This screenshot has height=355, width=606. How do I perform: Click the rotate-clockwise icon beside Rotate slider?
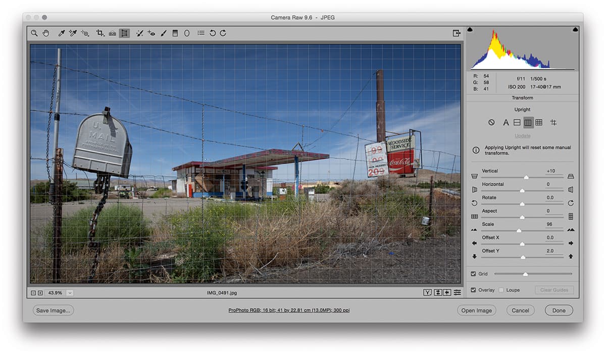[x=571, y=203]
